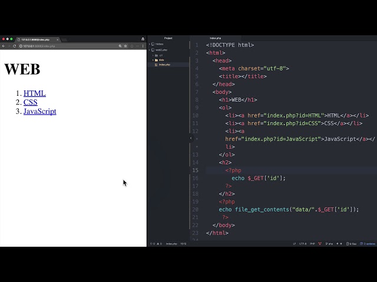Change LF line ending in status bar
377x282 pixels.
295,244
